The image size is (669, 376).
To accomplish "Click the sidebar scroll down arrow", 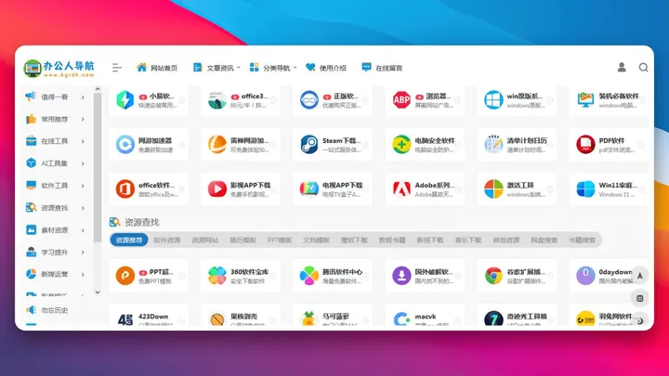I will point(98,292).
